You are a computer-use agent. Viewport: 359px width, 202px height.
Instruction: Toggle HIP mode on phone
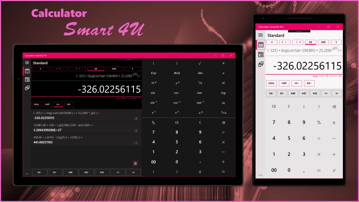[284, 83]
